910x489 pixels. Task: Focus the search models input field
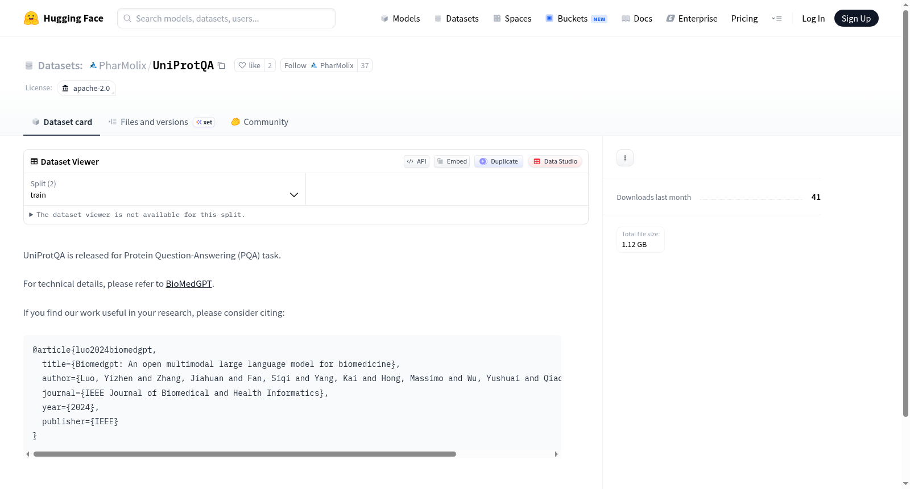click(x=226, y=18)
